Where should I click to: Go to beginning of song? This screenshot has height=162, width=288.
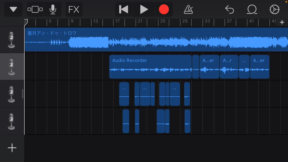coord(123,9)
